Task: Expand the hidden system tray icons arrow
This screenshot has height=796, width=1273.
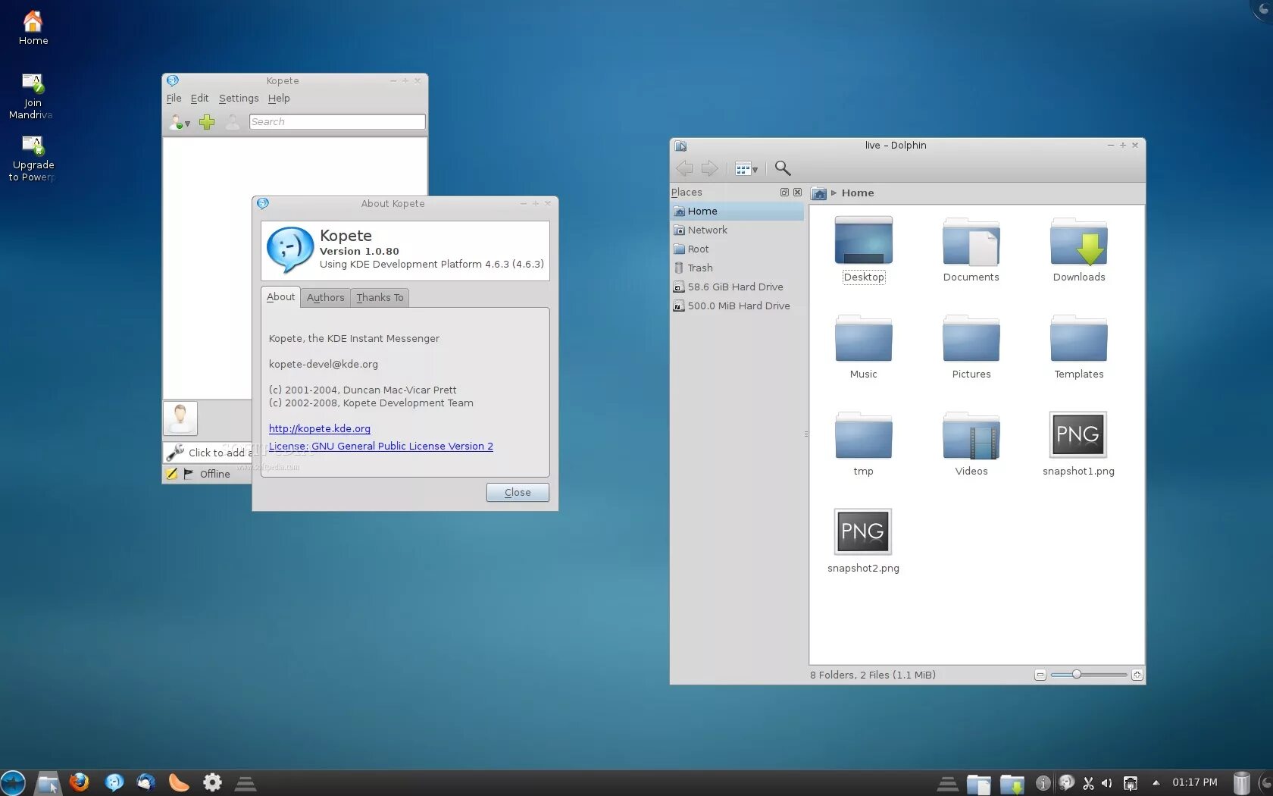Action: [x=1156, y=783]
